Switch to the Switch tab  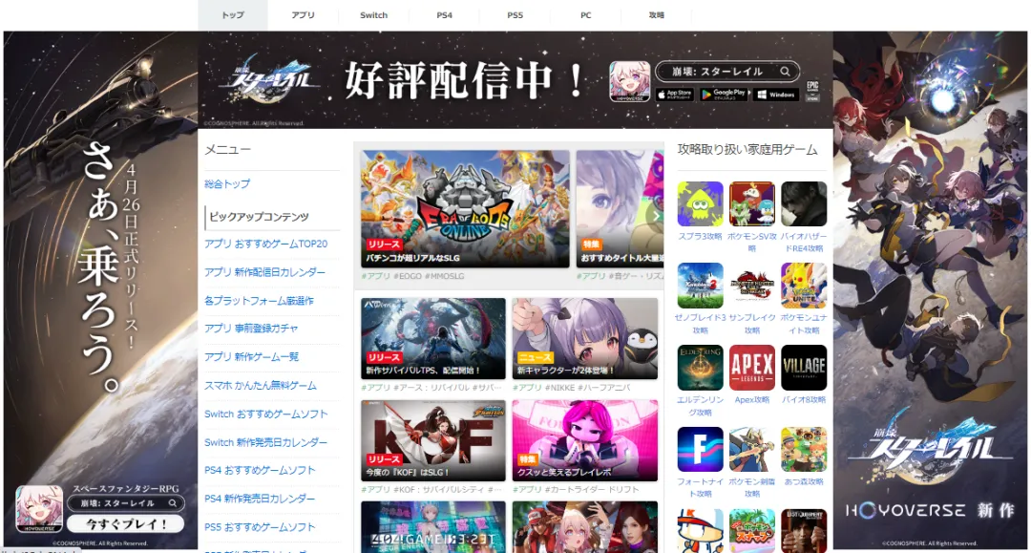(373, 15)
